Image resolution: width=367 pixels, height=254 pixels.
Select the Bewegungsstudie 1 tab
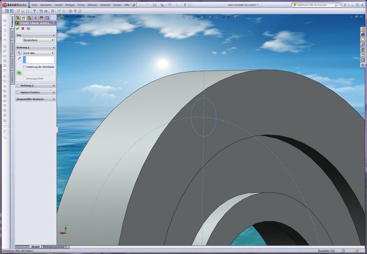[55, 247]
